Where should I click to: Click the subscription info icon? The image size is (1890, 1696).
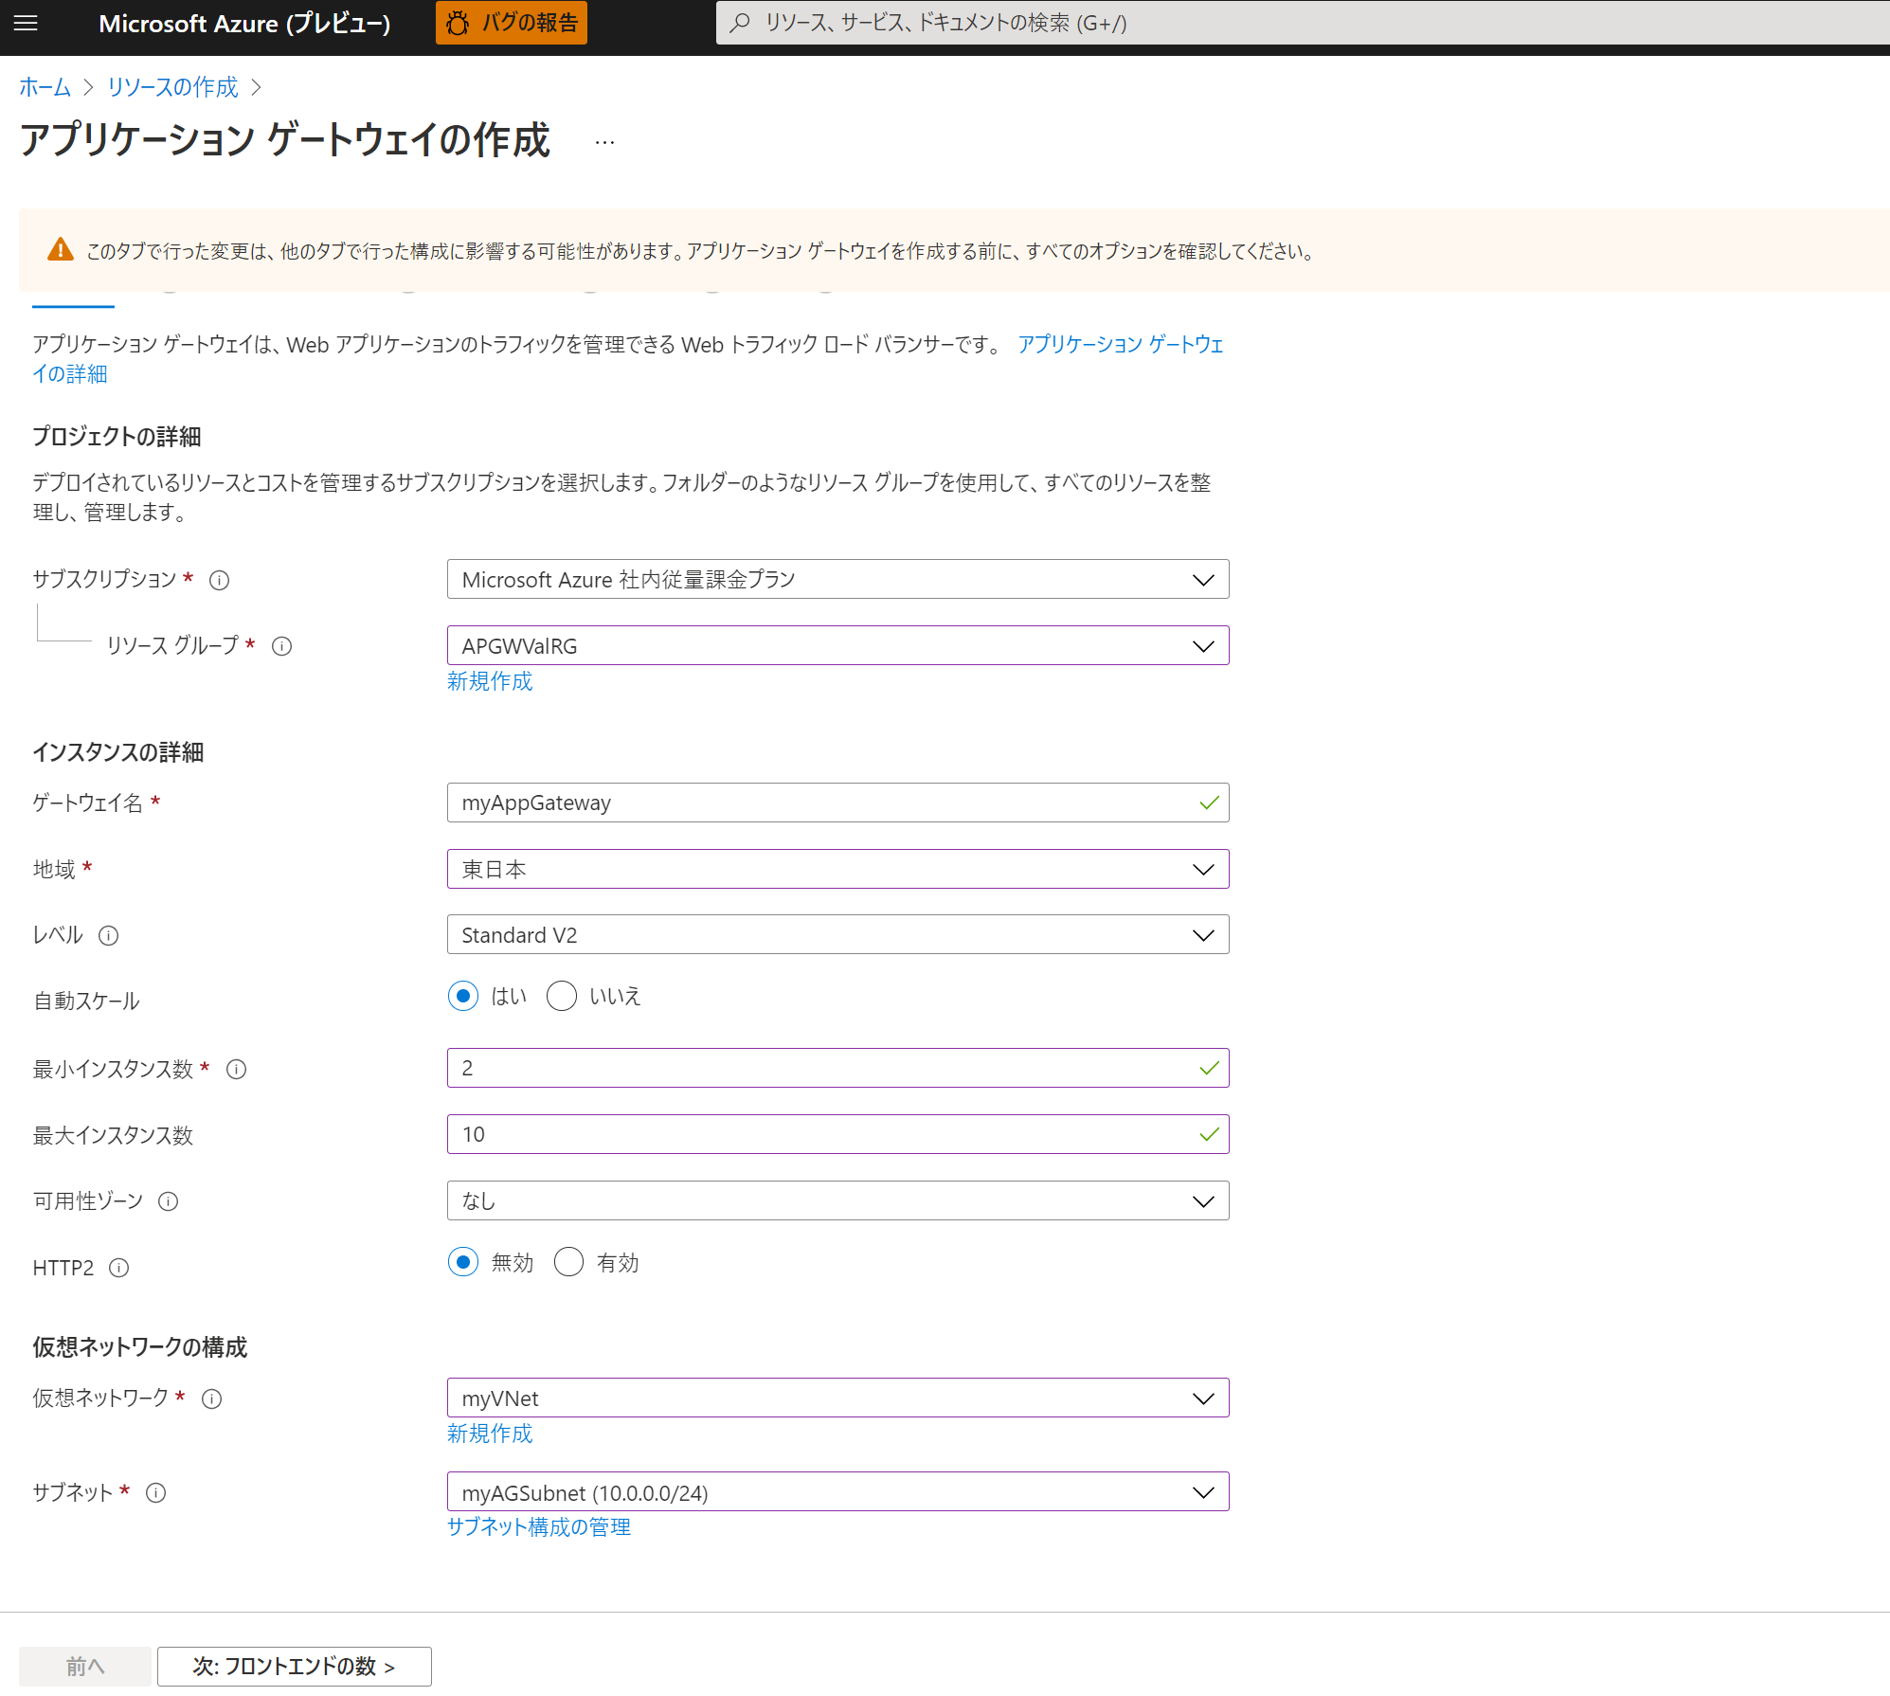click(x=219, y=580)
